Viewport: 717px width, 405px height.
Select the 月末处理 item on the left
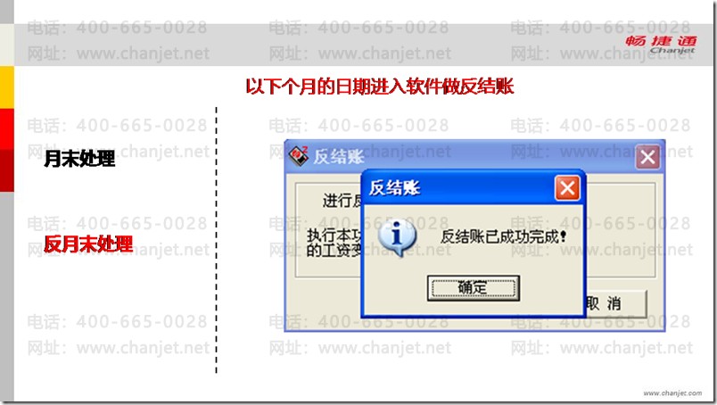(79, 159)
